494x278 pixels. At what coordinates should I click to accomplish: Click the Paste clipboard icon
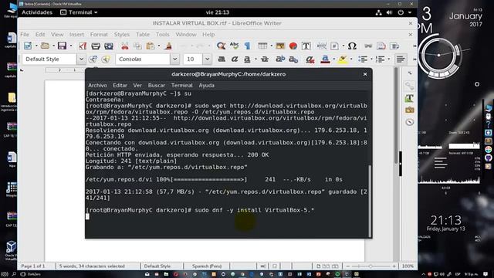click(x=151, y=46)
